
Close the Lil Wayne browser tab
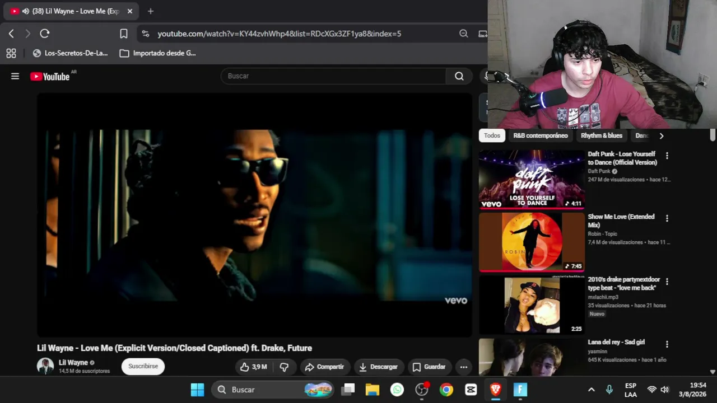[x=130, y=11]
